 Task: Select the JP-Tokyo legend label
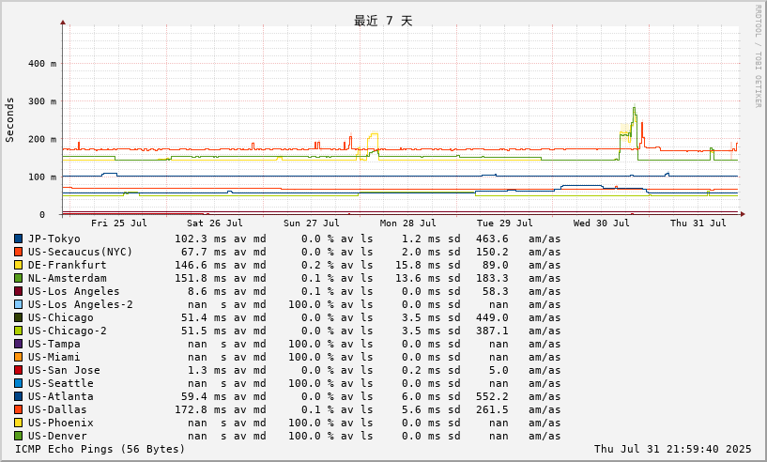click(54, 239)
